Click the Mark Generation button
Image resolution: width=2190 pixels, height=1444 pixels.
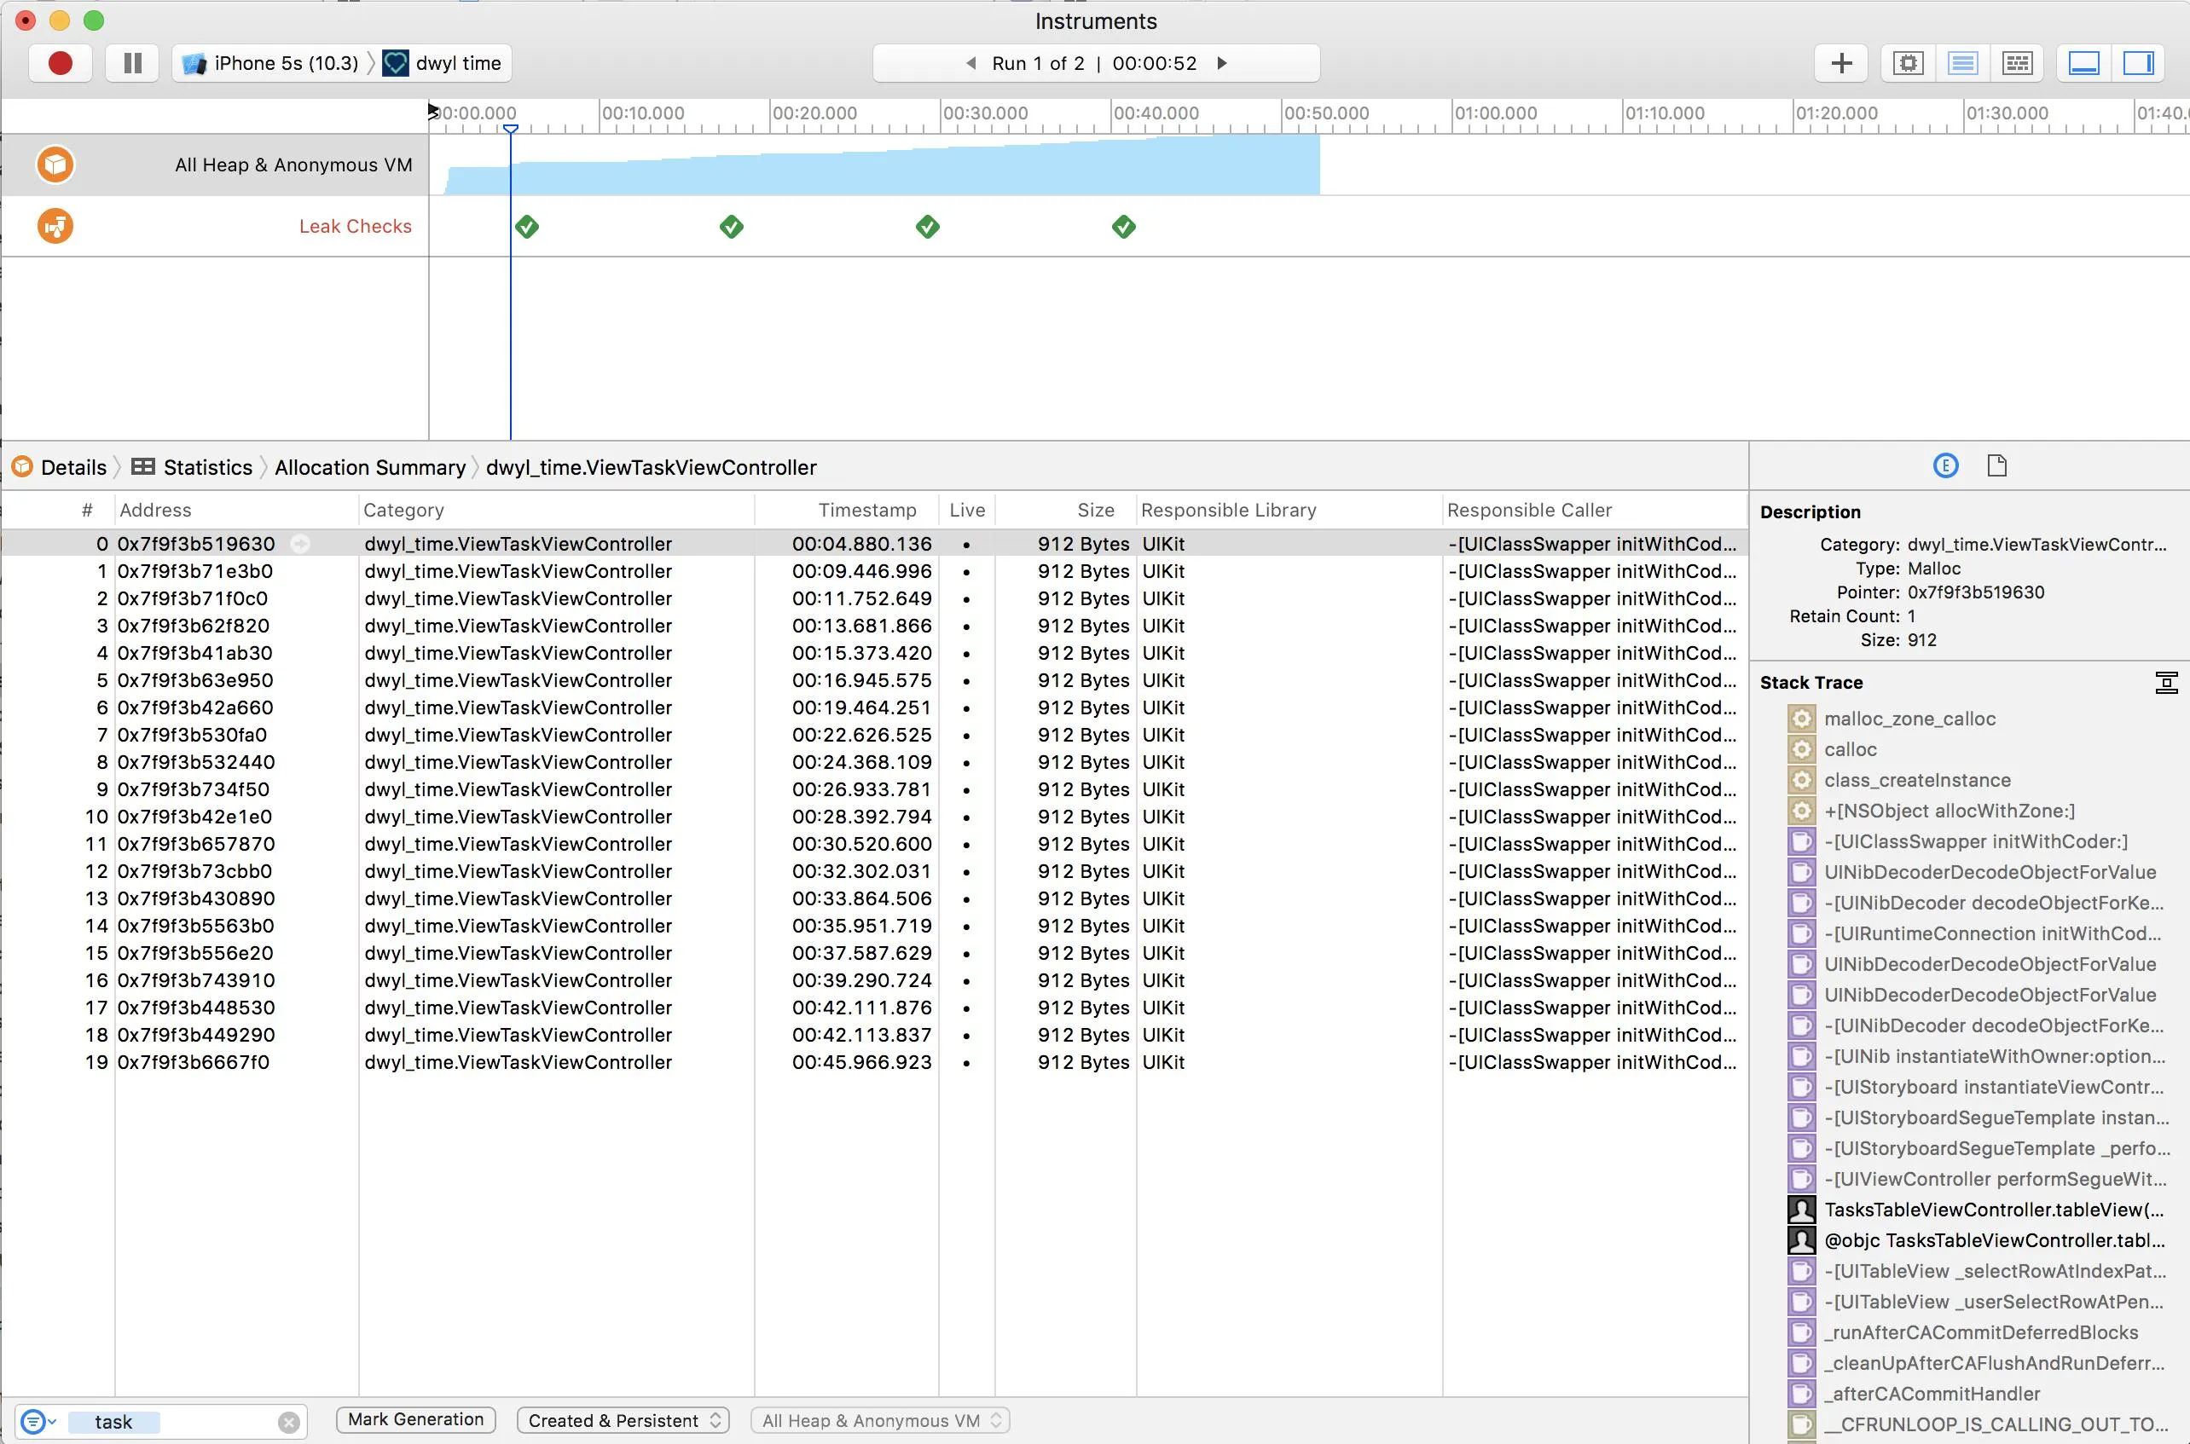point(415,1419)
